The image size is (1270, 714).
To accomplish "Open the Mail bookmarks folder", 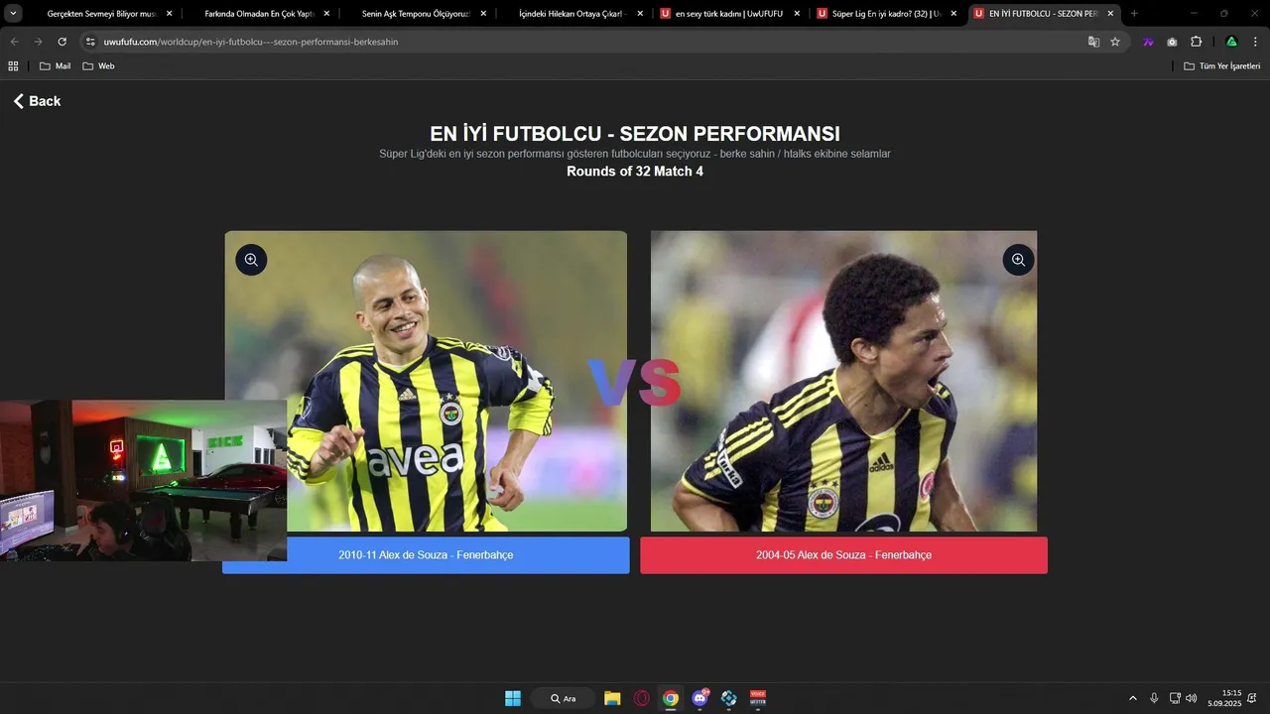I will (x=55, y=65).
